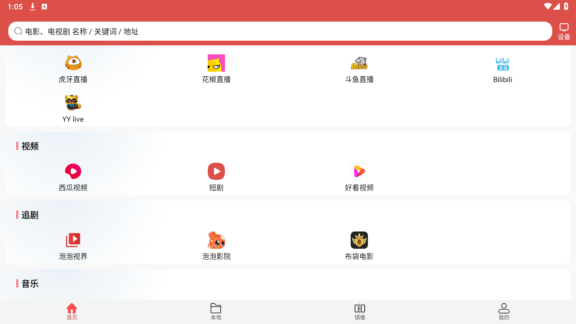This screenshot has width=576, height=324.
Task: Select the YY live raccoon icon
Action: click(73, 103)
